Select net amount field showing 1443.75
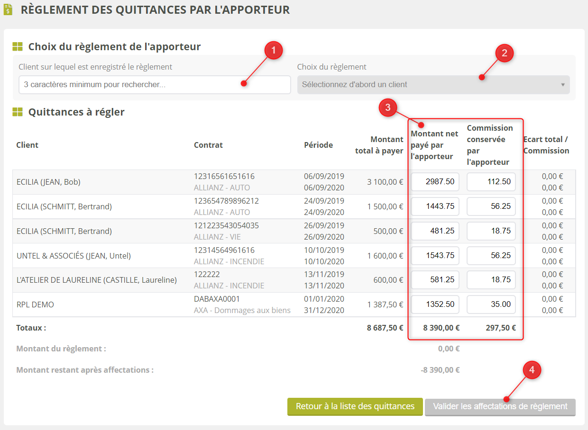Viewport: 588px width, 430px height. [x=435, y=206]
